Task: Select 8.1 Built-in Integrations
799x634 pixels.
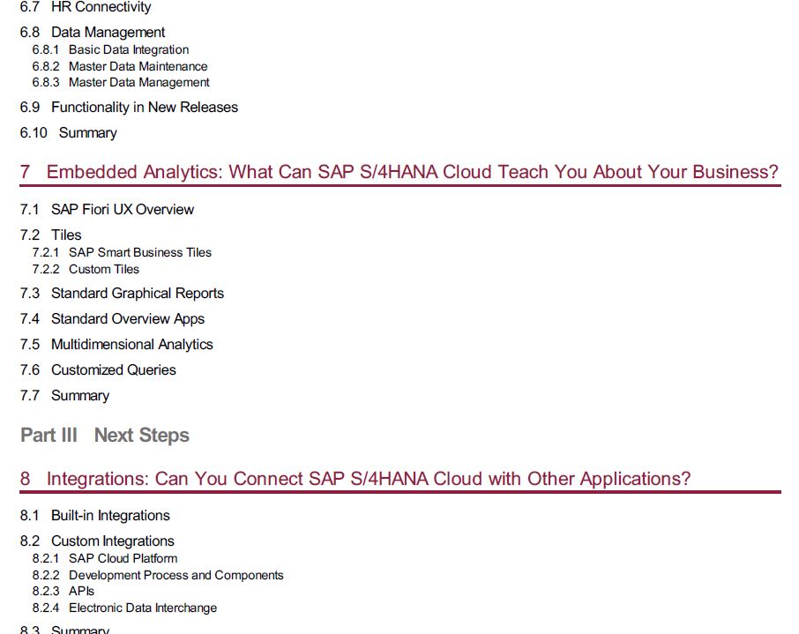Action: point(94,515)
